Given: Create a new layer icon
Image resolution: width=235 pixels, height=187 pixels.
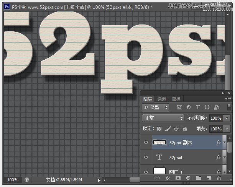Looking at the screenshot, I should [209, 178].
